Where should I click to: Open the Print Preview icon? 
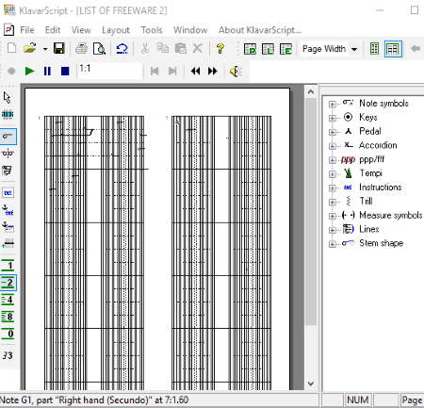tap(100, 49)
